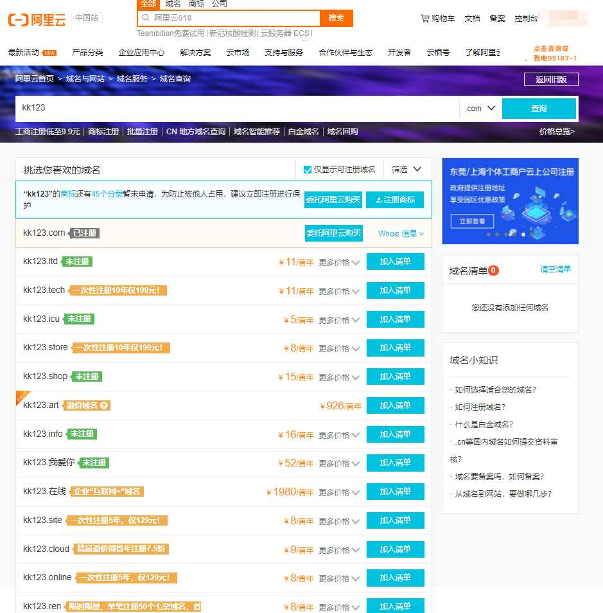Expand the 筛选 filter dropdown
Viewport: 603px width, 613px height.
[x=406, y=169]
